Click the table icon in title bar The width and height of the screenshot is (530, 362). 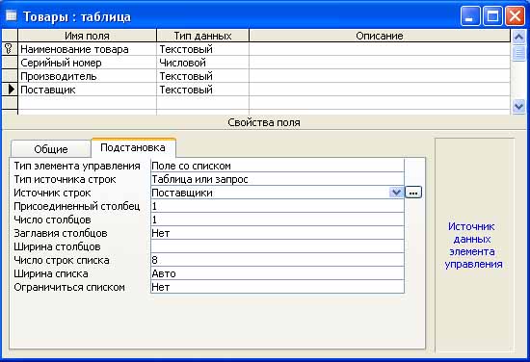[12, 15]
